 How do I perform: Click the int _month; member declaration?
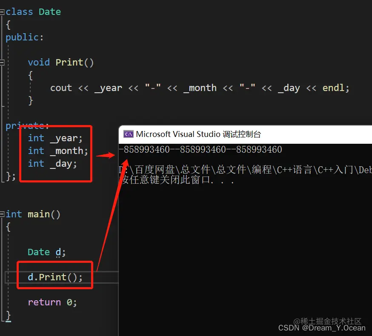coord(58,151)
